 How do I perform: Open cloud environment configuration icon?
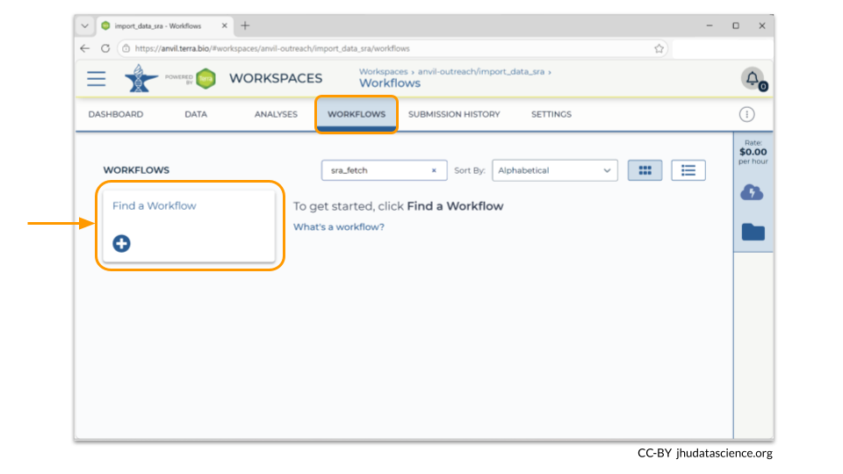tap(752, 192)
